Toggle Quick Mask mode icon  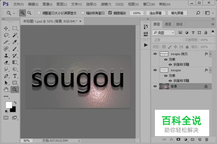[6, 118]
